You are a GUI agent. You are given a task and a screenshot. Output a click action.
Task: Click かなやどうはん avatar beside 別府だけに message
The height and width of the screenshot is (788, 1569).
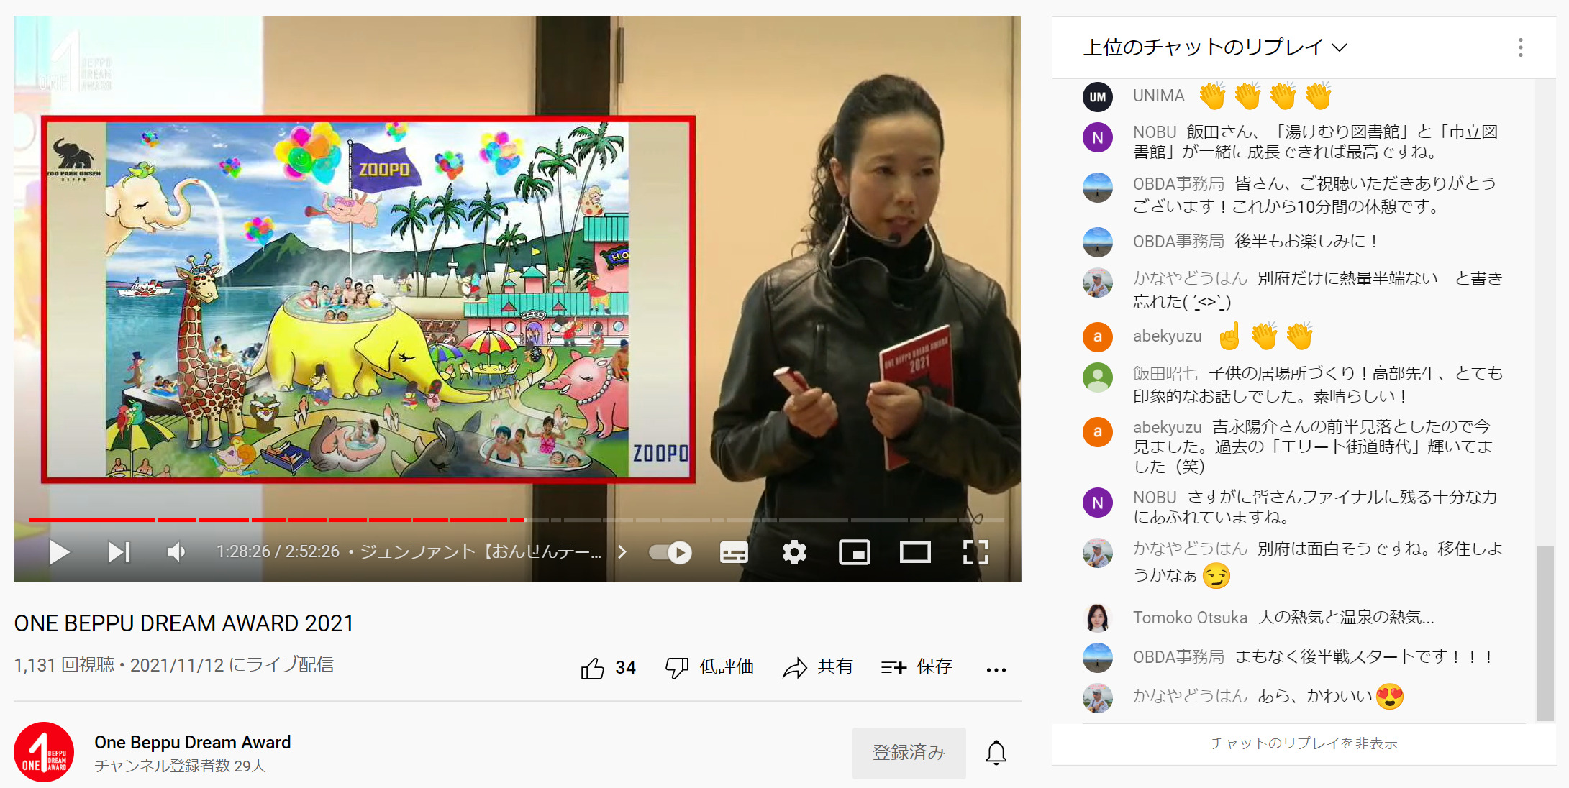[x=1098, y=283]
